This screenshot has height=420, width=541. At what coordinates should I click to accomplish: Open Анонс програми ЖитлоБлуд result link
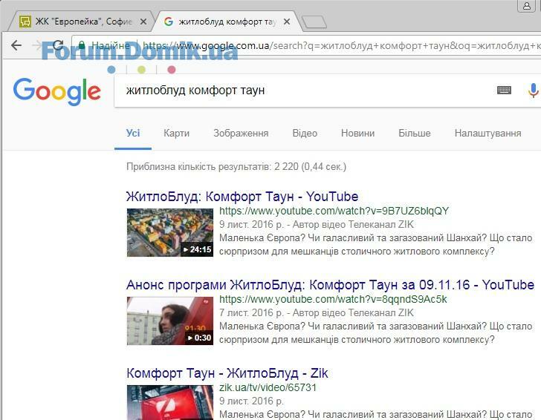[x=330, y=285]
